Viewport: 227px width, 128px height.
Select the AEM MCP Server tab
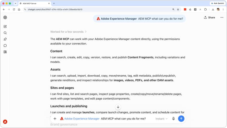click(x=35, y=3)
